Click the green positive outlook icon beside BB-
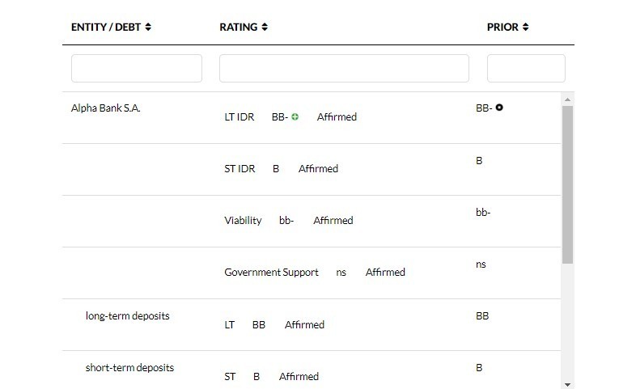The image size is (619, 389). [295, 117]
